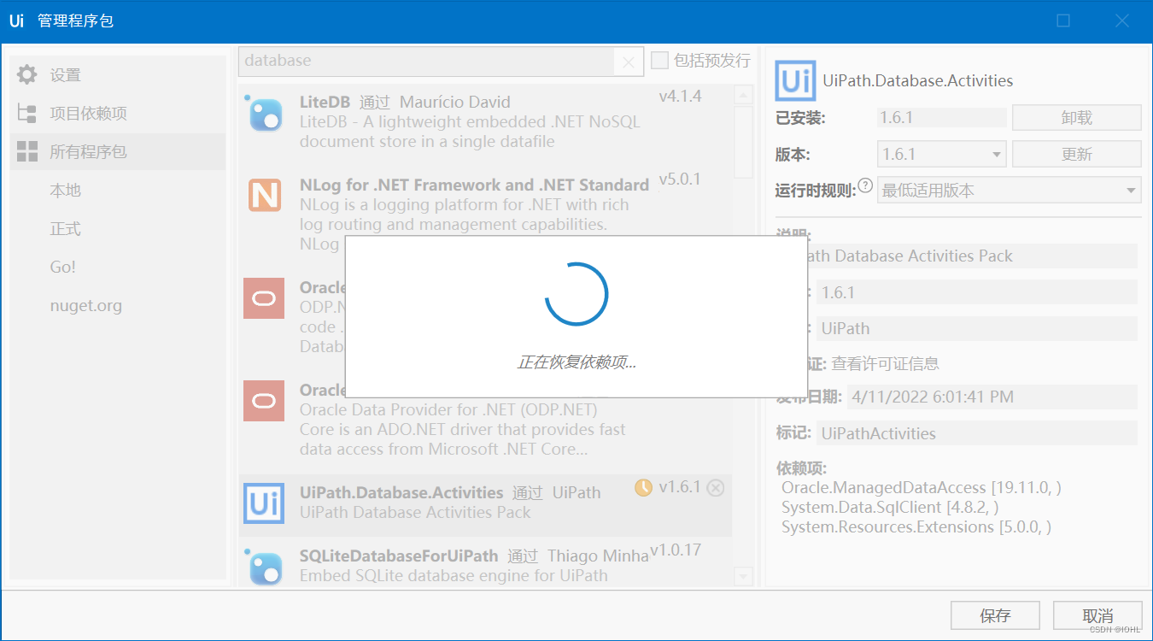Click the installed version 1.6.1 field

coord(941,117)
